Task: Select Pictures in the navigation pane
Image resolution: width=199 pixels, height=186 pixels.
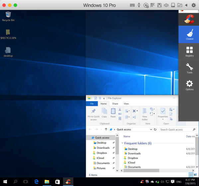Action: [x=101, y=168]
